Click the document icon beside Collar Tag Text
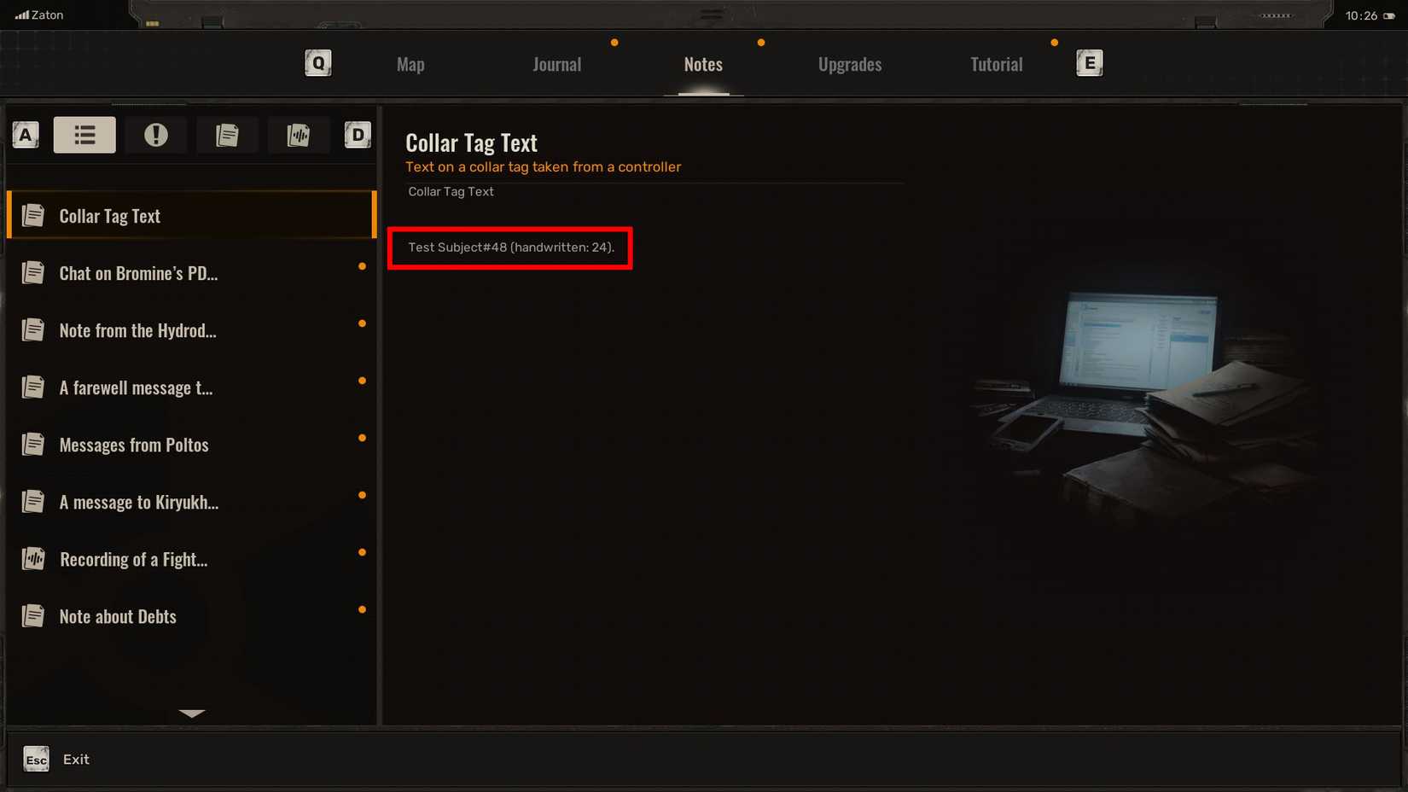 click(x=32, y=214)
